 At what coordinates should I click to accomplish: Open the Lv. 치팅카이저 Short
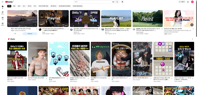[x=101, y=59]
